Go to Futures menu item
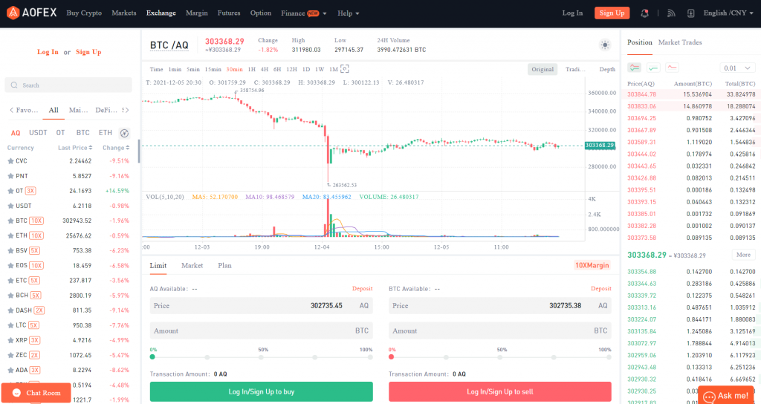Screen dimensions: 761x404 point(229,13)
